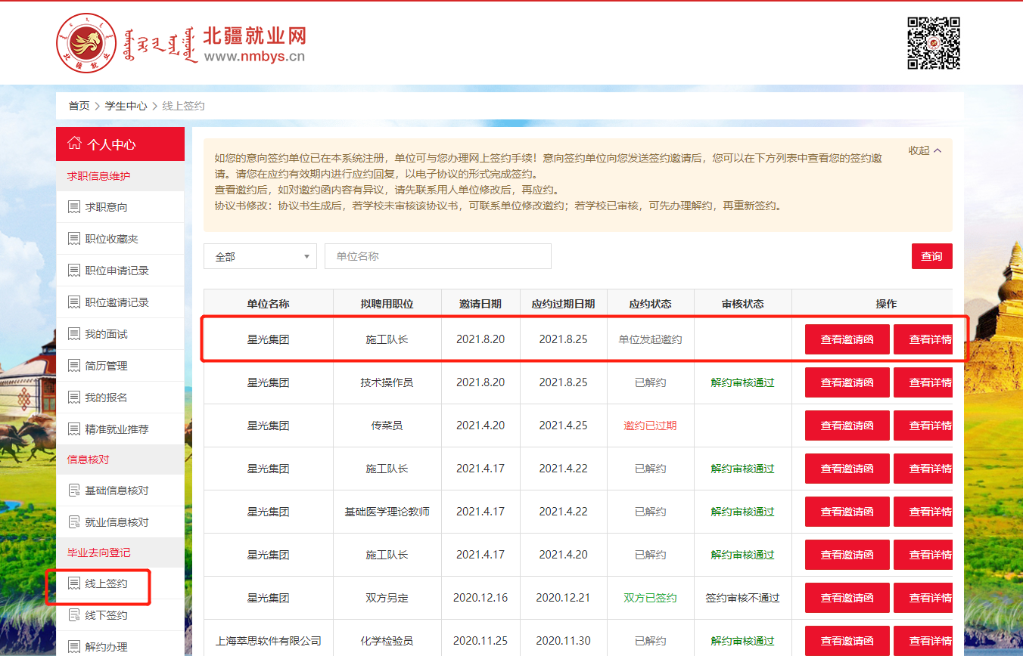Click the icon next to 简历管理
This screenshot has height=656, width=1023.
pyautogui.click(x=74, y=366)
